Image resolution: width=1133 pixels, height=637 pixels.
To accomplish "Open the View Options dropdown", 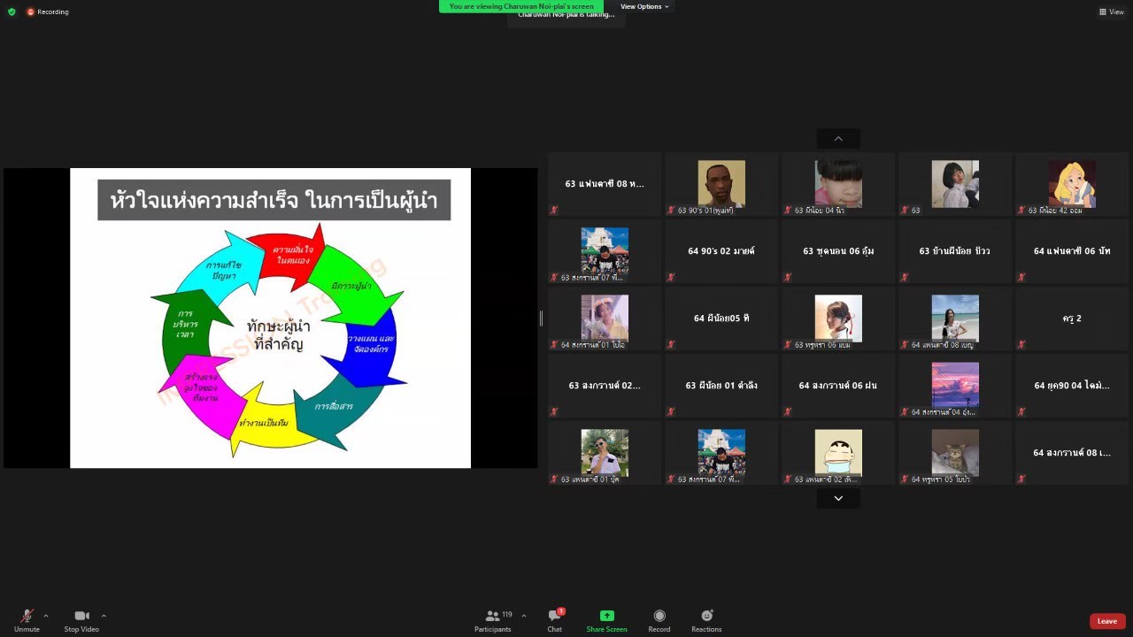I will click(644, 6).
